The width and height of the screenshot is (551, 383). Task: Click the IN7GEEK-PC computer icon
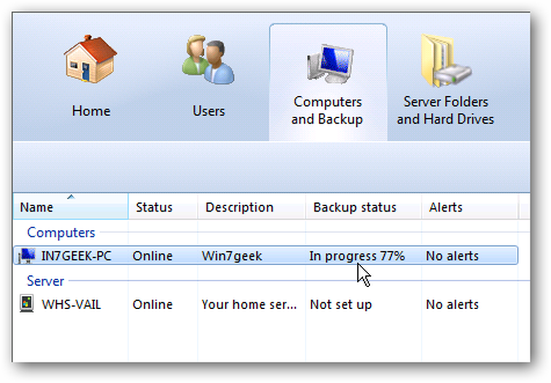click(26, 255)
